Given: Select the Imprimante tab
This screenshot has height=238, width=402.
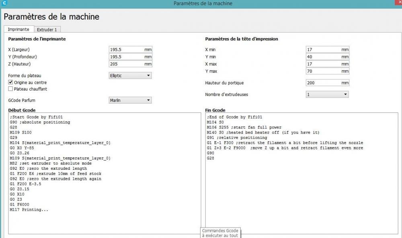Looking at the screenshot, I should click(x=18, y=29).
